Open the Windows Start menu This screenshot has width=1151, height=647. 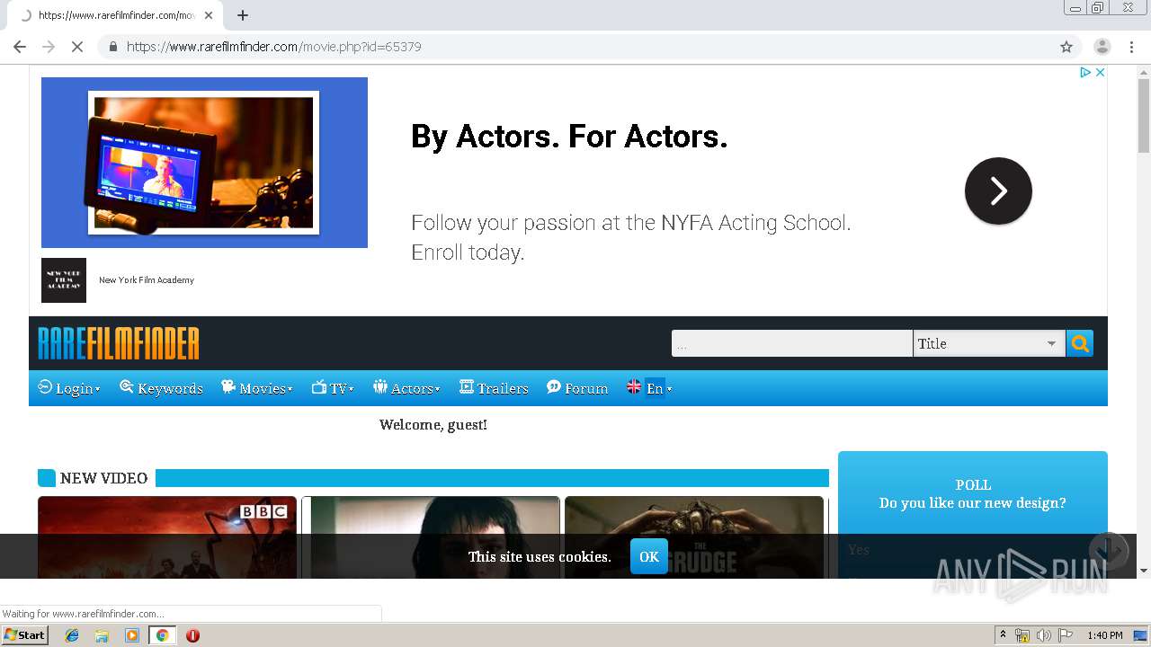(24, 635)
